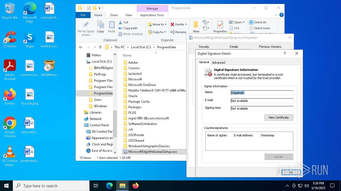Select MicrosoftEdgeWebview2Setup.exe file
The image size is (341, 191).
coord(153,152)
